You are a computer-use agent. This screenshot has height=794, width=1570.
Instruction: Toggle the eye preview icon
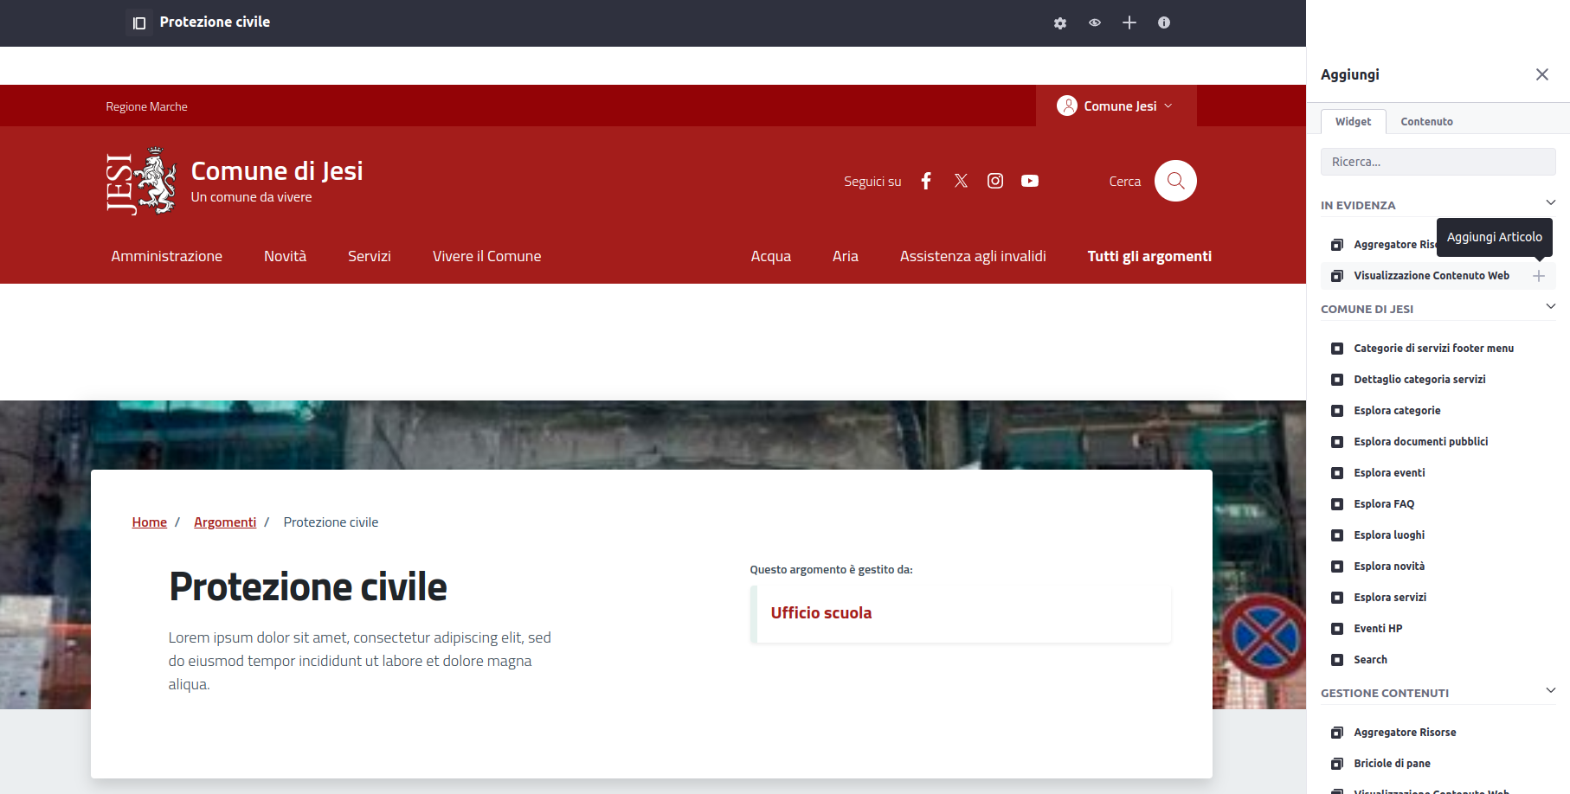pos(1095,23)
